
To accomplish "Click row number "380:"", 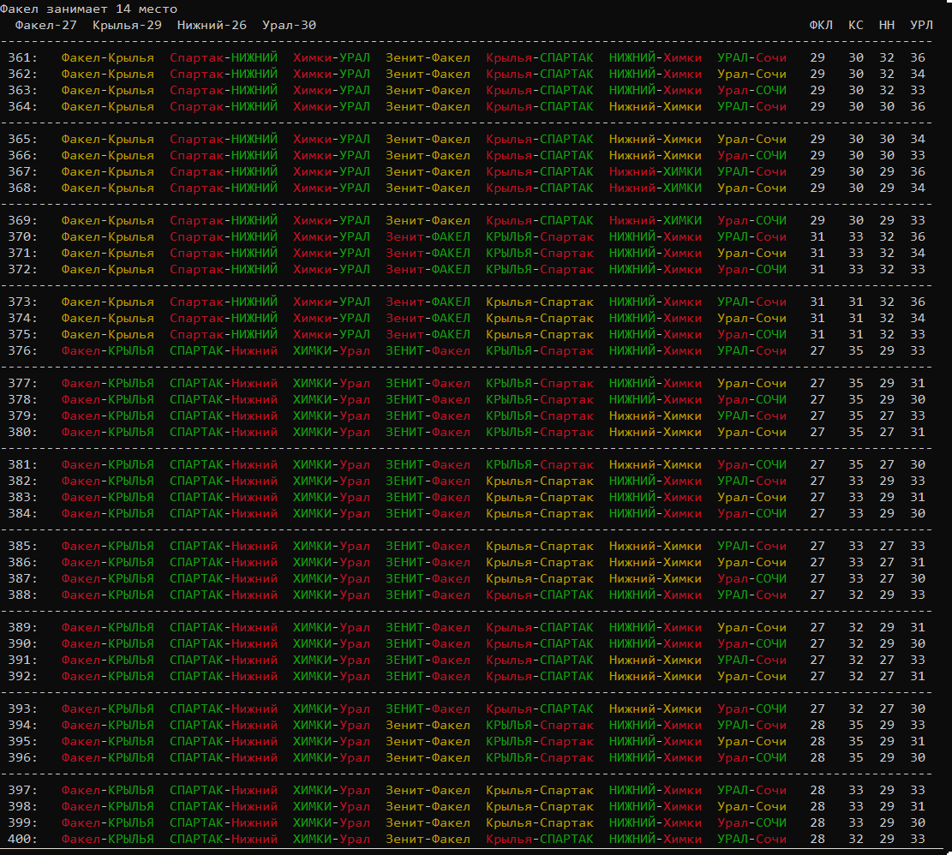I will 22,433.
